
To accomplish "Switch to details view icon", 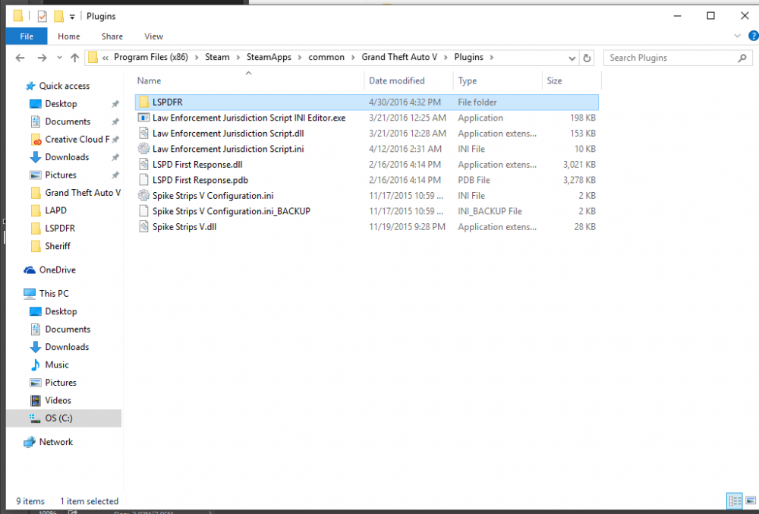I will point(735,500).
